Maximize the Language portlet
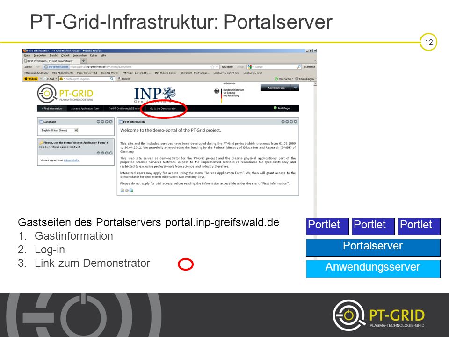The height and width of the screenshot is (337, 449). coord(107,122)
